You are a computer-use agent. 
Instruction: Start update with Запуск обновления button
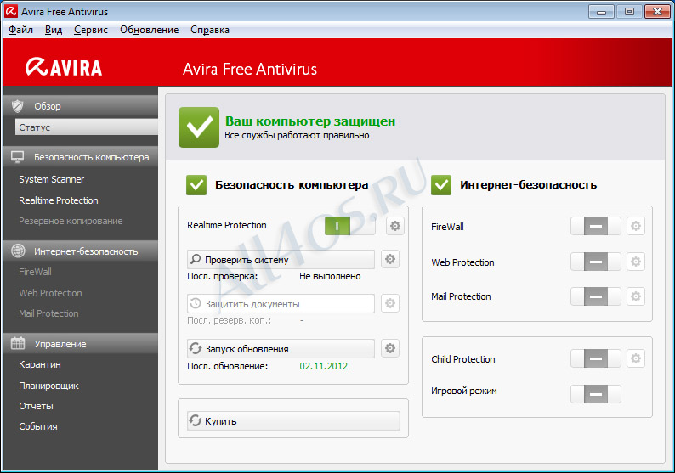click(x=281, y=348)
